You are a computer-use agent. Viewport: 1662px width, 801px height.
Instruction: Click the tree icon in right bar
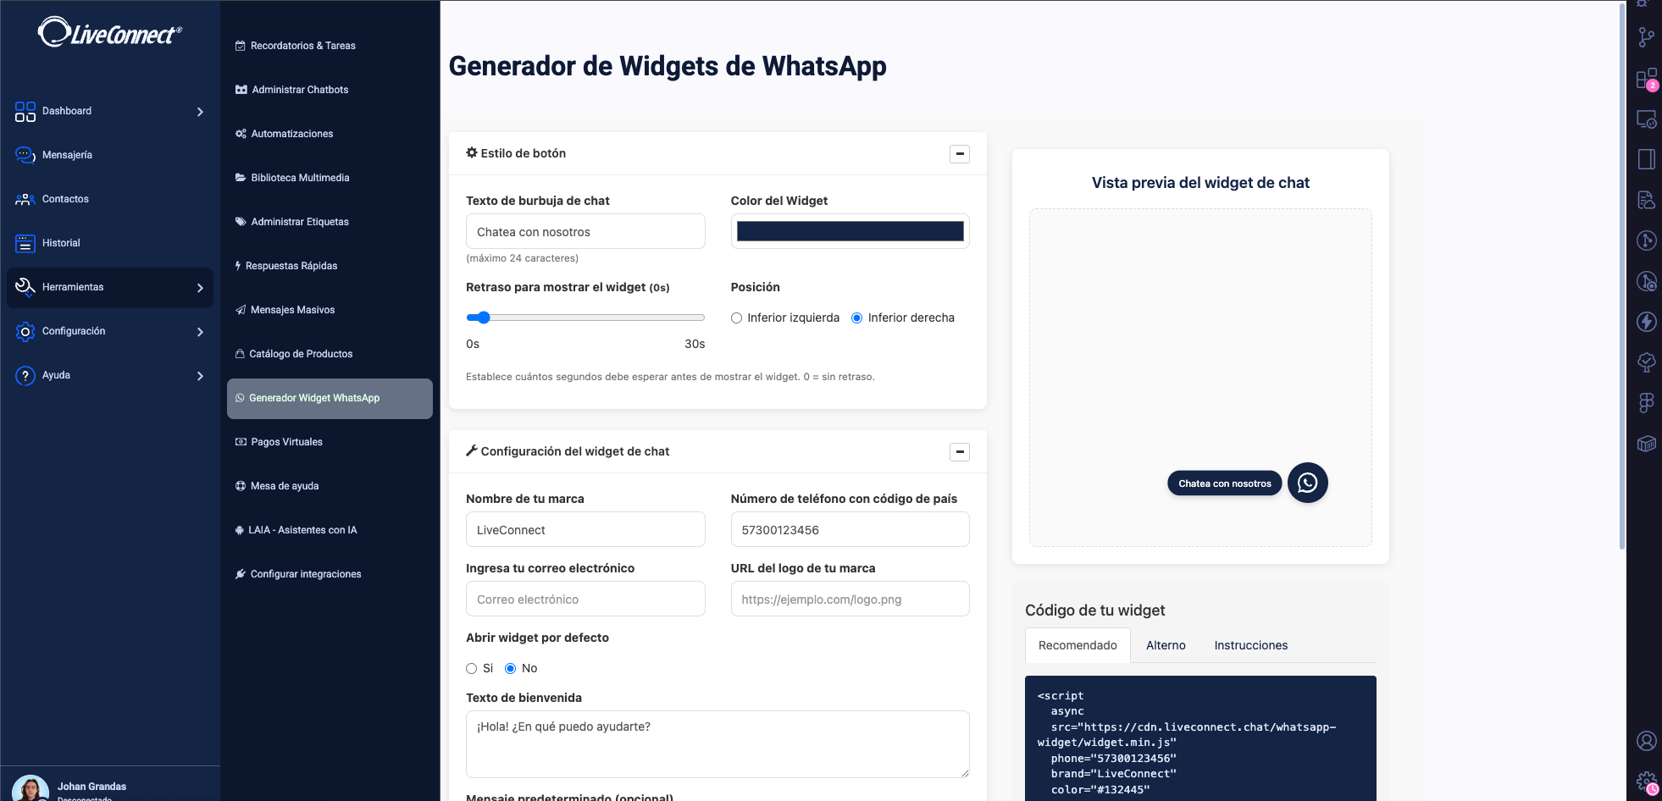1646,362
